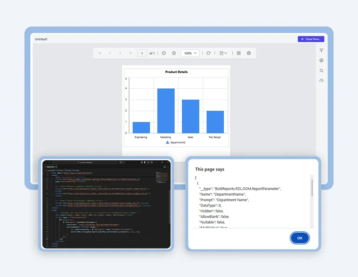Click the "DataType": 0 line
This screenshot has width=358, height=277.
click(210, 206)
